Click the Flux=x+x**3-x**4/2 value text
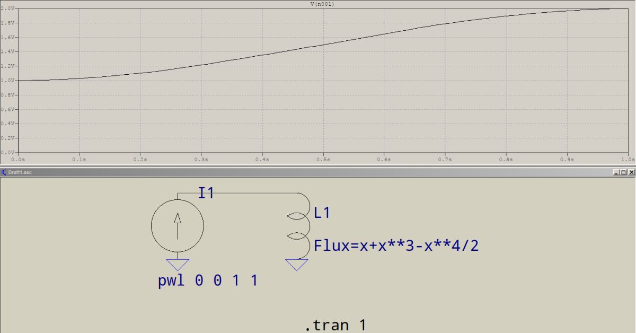The image size is (636, 333). click(x=396, y=246)
